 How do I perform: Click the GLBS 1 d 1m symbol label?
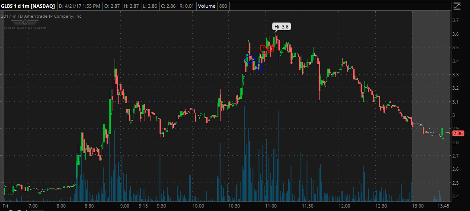coord(28,6)
